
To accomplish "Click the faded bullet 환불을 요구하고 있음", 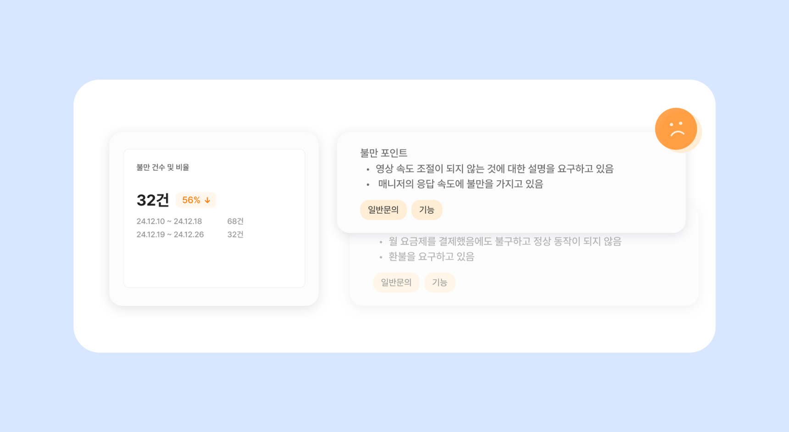I will point(431,257).
